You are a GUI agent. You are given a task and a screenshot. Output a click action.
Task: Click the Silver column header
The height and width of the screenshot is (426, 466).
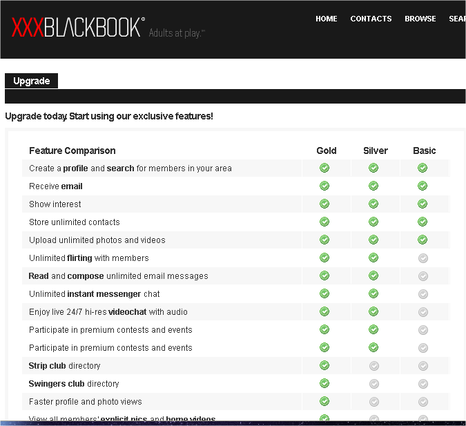376,151
